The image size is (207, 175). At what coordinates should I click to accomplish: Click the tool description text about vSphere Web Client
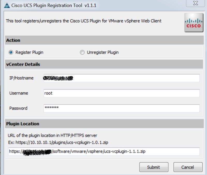click(x=84, y=21)
